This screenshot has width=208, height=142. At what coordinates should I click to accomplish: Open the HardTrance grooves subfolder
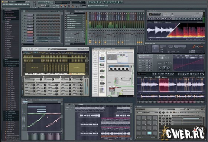[9, 39]
